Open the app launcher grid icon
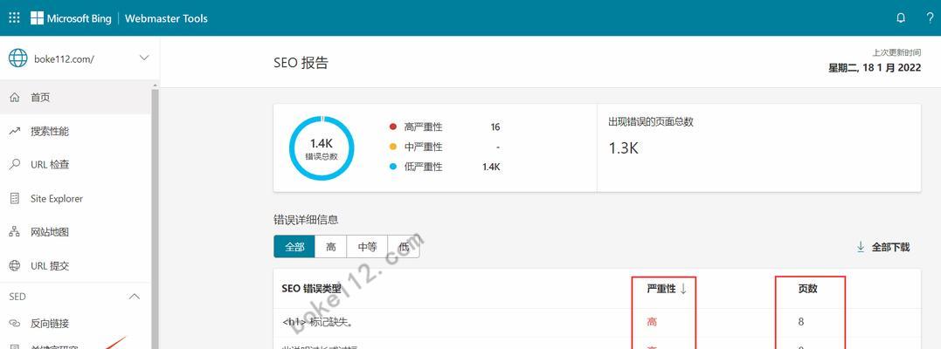This screenshot has width=941, height=349. tap(14, 18)
